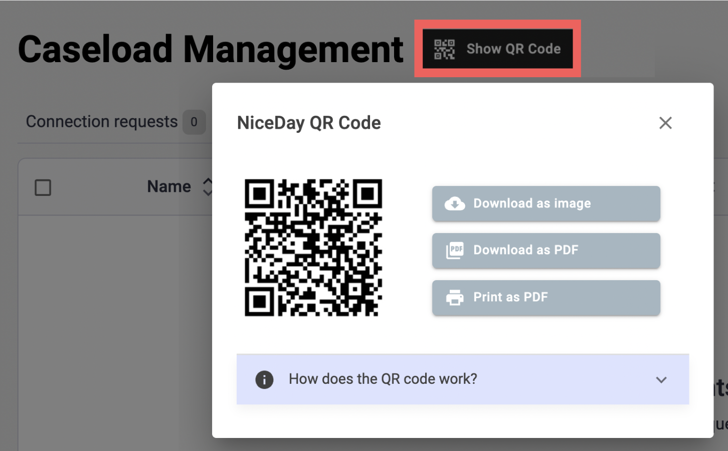
Task: Click the QR code image
Action: tap(313, 248)
